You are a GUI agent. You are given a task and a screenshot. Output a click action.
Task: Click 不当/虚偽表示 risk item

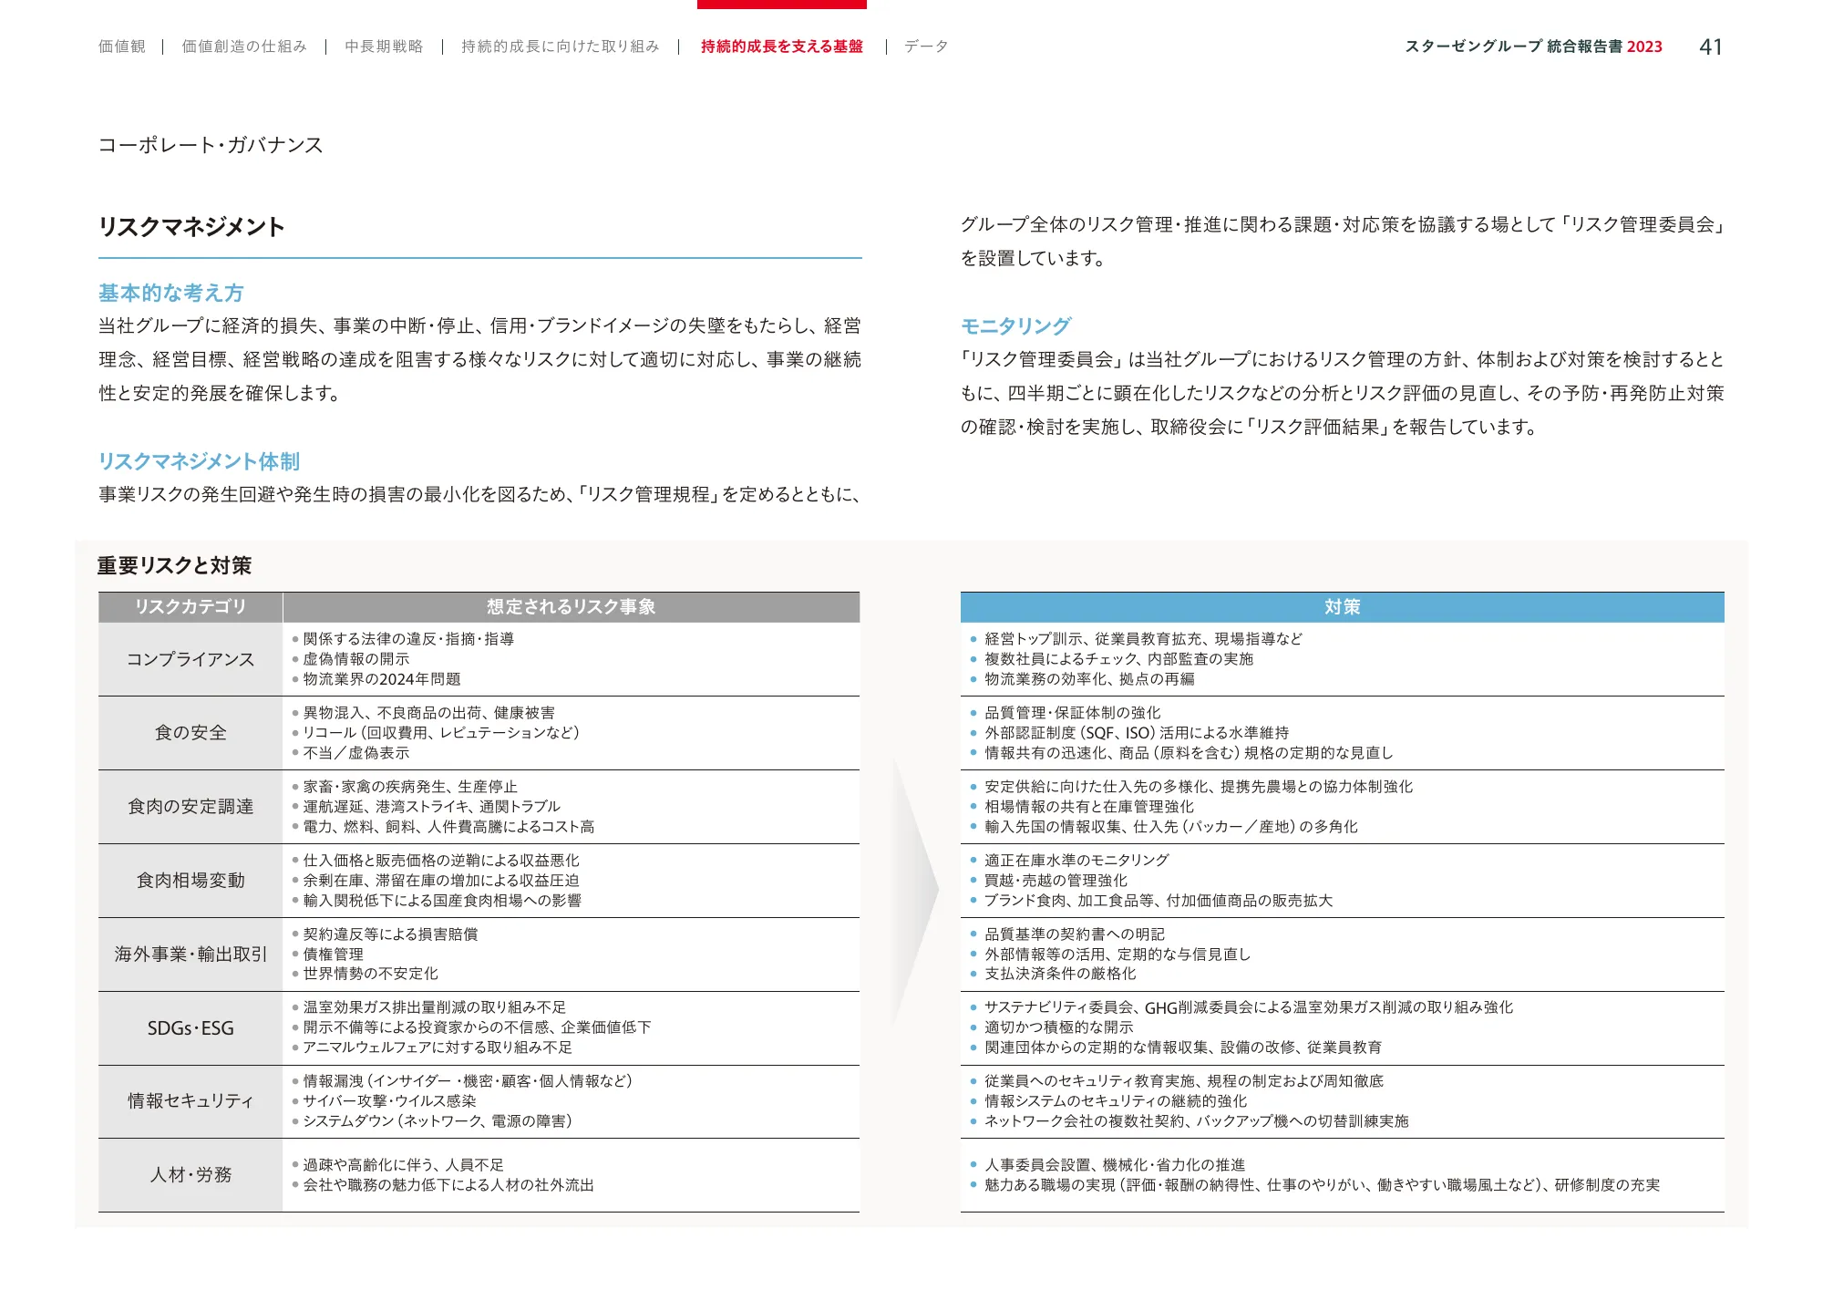click(x=356, y=753)
